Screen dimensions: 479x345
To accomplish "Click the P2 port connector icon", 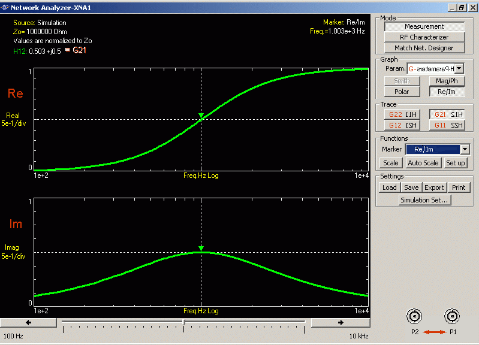I will (414, 316).
